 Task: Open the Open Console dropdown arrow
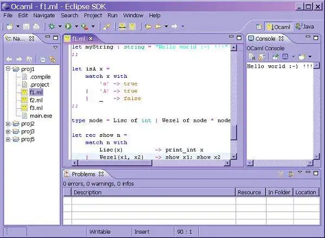pyautogui.click(x=310, y=56)
